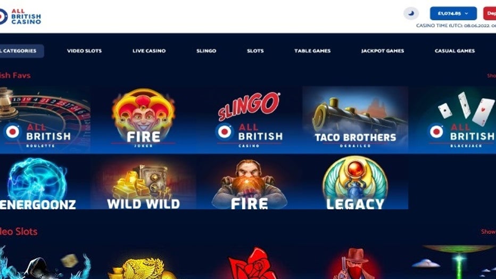The image size is (496, 279).
Task: Select the Video Slots category tab
Action: [x=85, y=51]
